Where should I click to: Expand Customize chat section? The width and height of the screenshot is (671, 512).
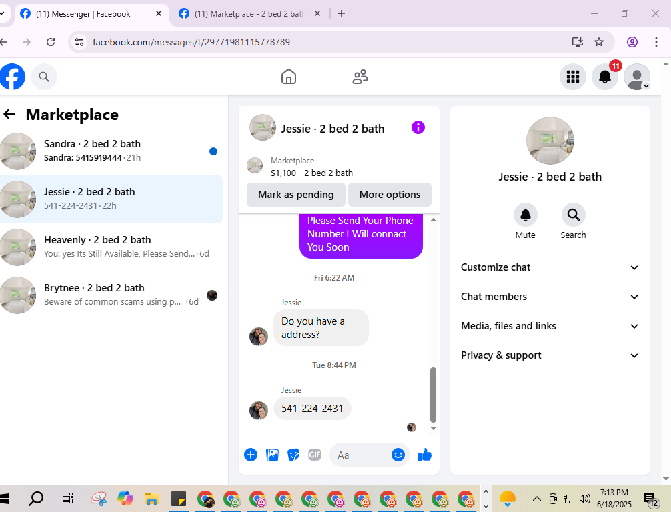pyautogui.click(x=550, y=267)
